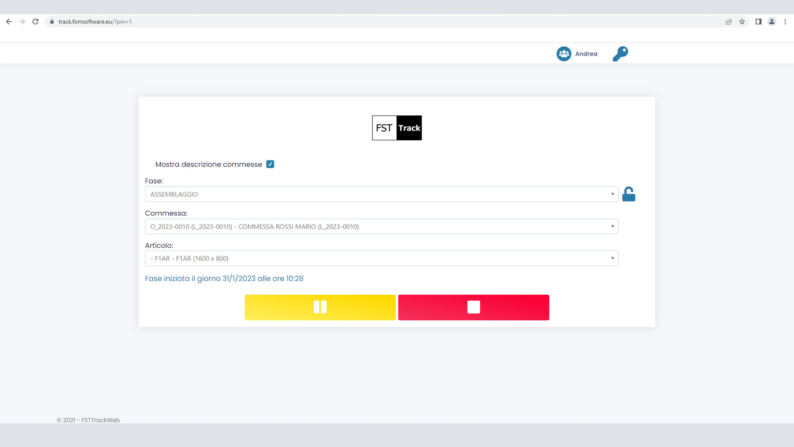
Task: Click the share page icon in address bar
Action: pyautogui.click(x=729, y=22)
